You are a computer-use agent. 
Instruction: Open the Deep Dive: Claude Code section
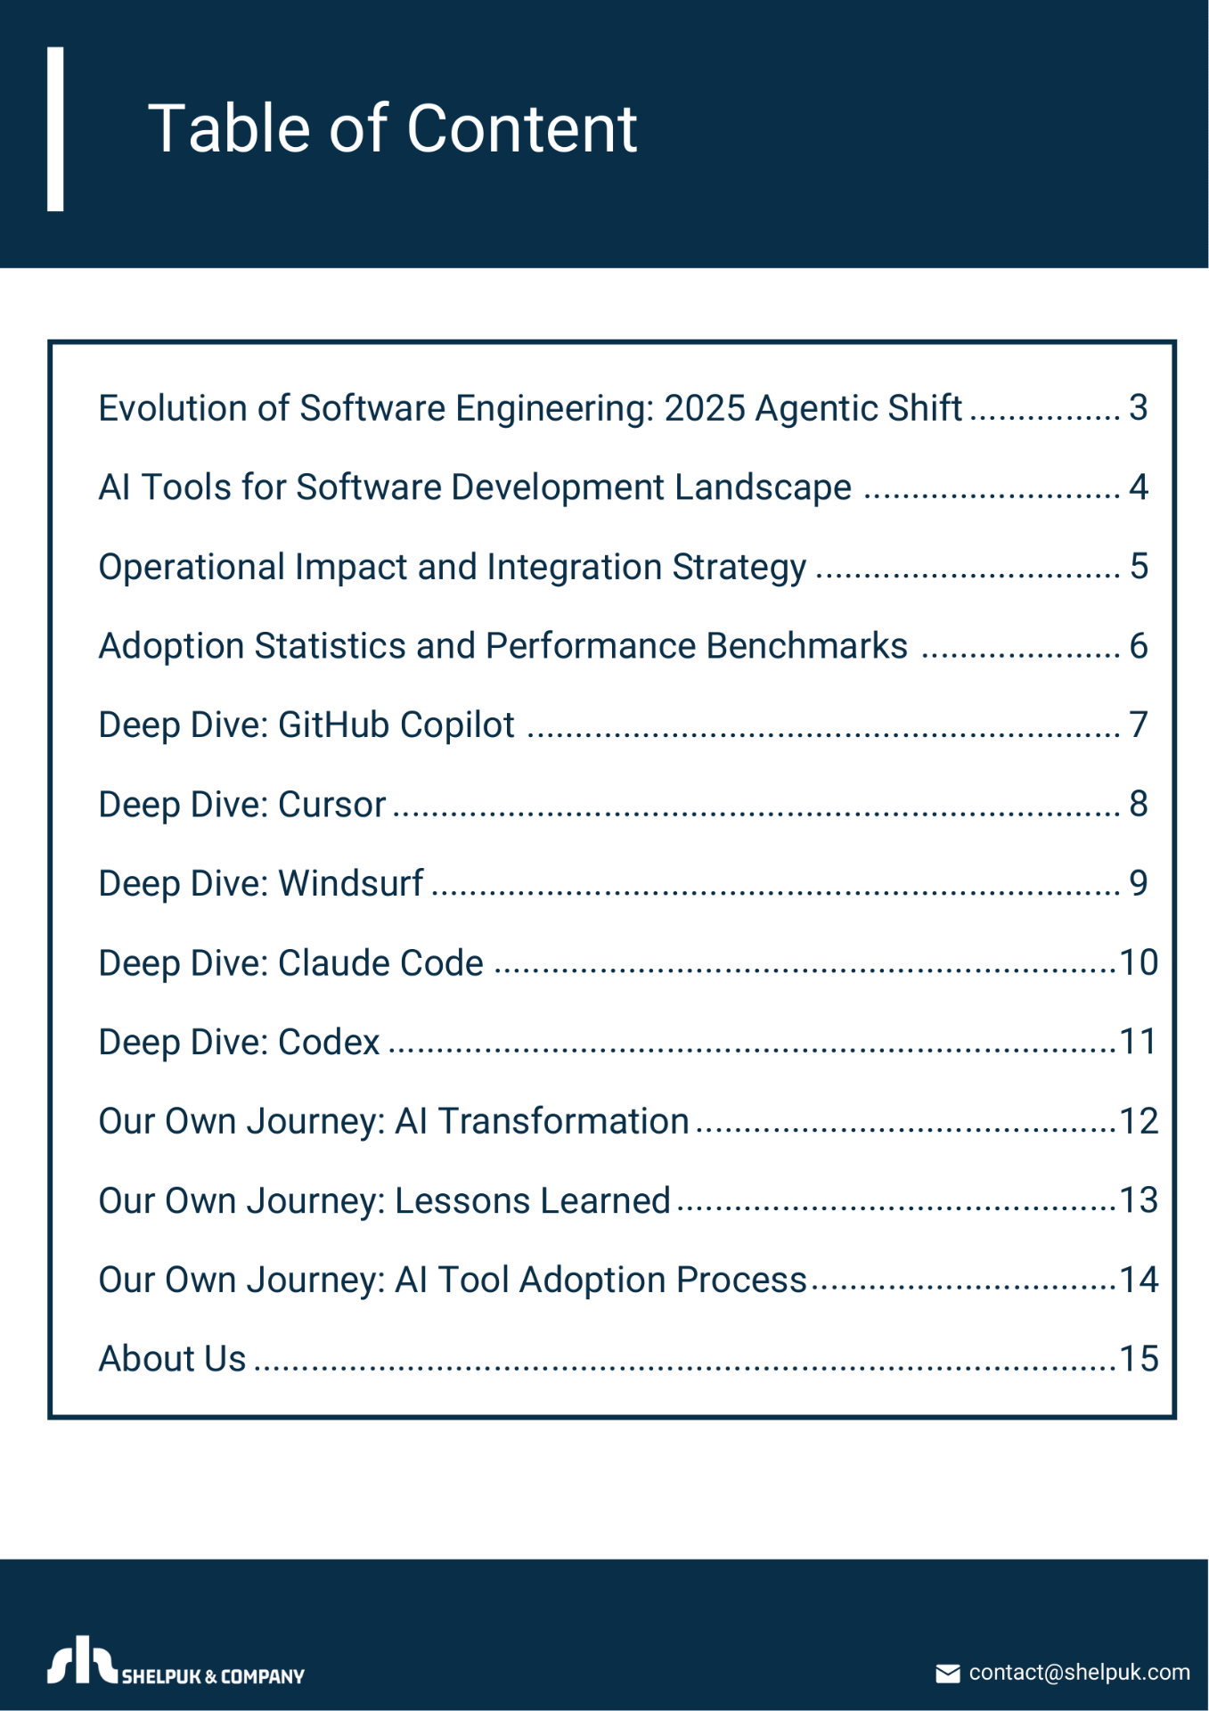tap(628, 963)
